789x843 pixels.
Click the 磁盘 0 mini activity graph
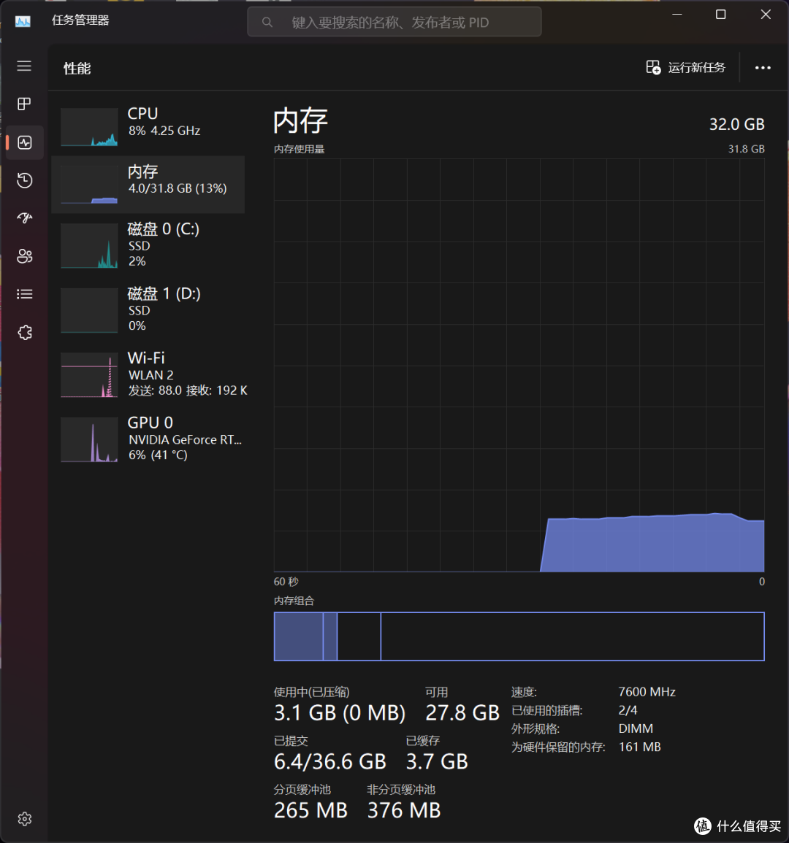(89, 246)
